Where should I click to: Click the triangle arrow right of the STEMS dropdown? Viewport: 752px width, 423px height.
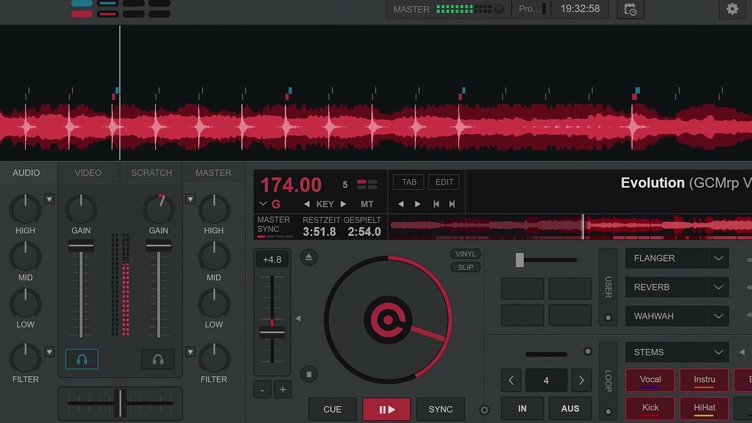coord(741,352)
